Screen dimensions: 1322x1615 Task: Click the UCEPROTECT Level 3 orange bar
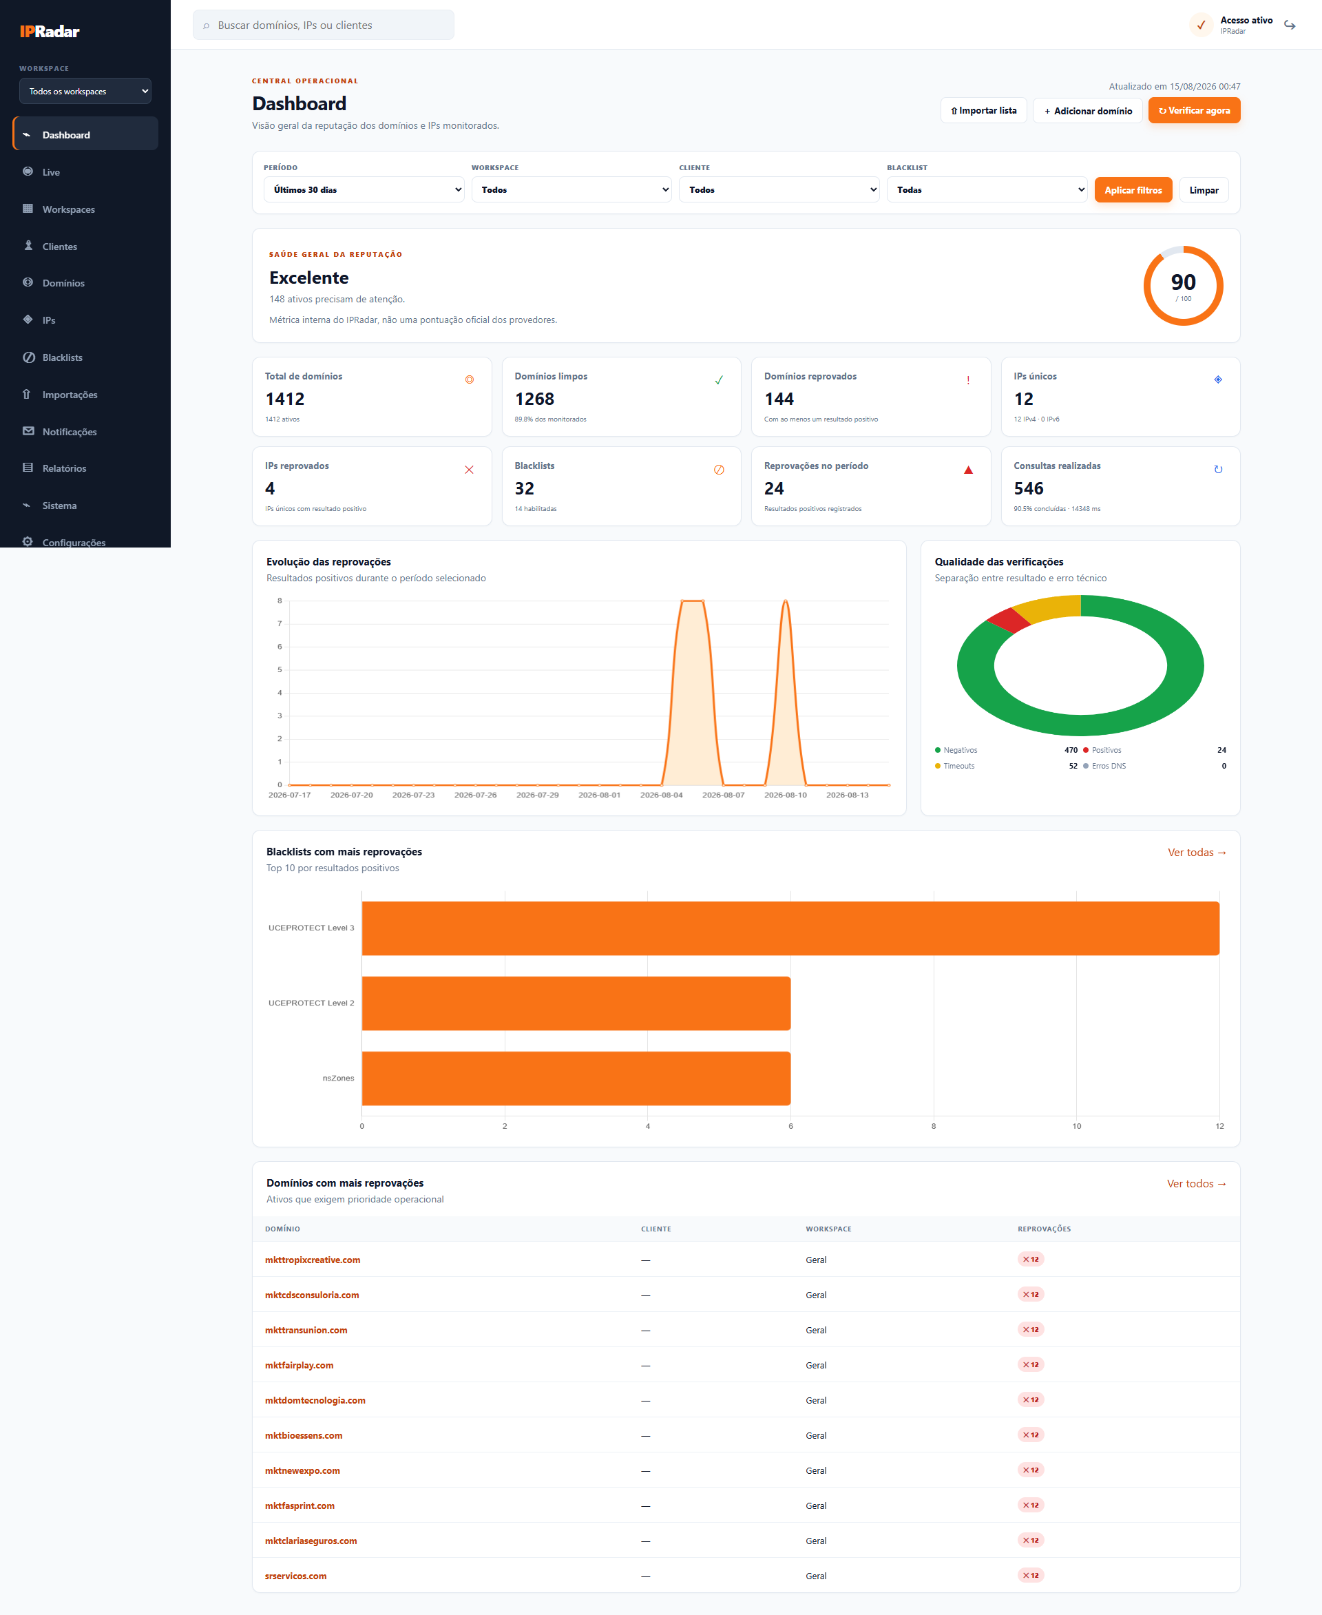(x=790, y=928)
